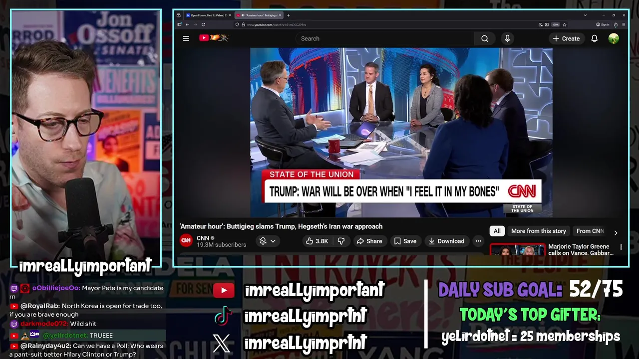The image size is (639, 359).
Task: Click the tracking protection shield icon
Action: 237,24
